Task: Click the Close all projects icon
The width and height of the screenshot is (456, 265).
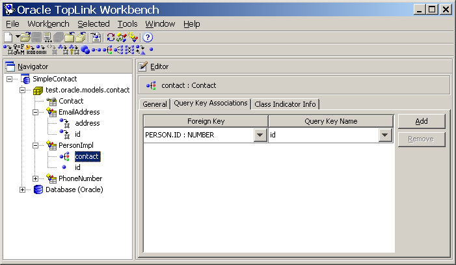Action: point(81,37)
